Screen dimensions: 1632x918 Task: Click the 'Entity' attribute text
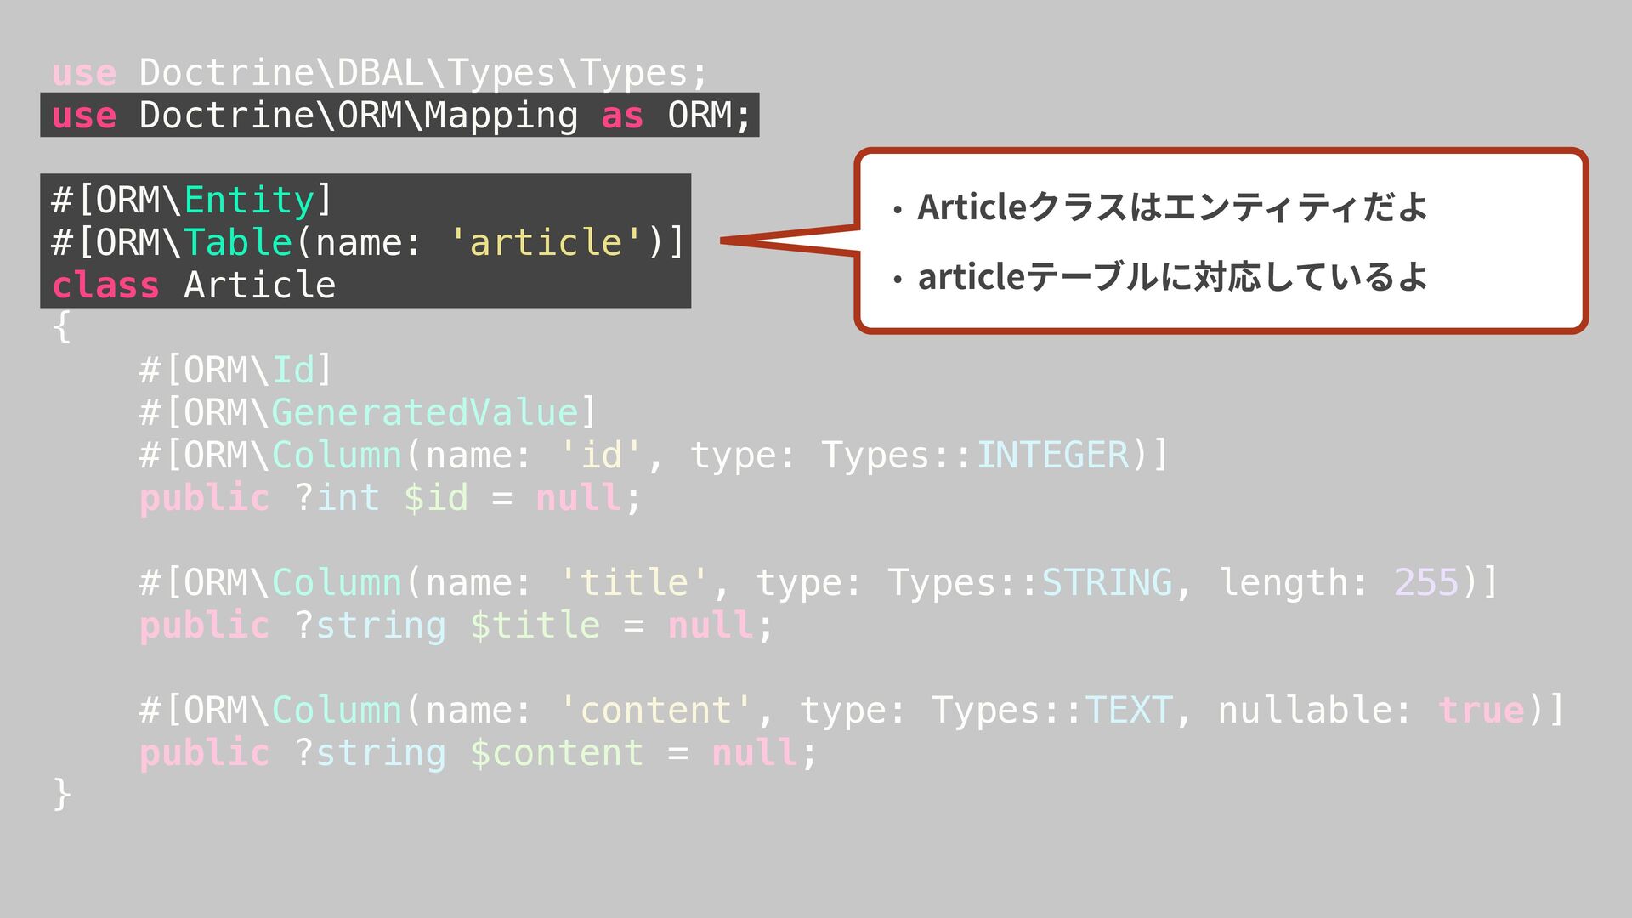point(249,201)
